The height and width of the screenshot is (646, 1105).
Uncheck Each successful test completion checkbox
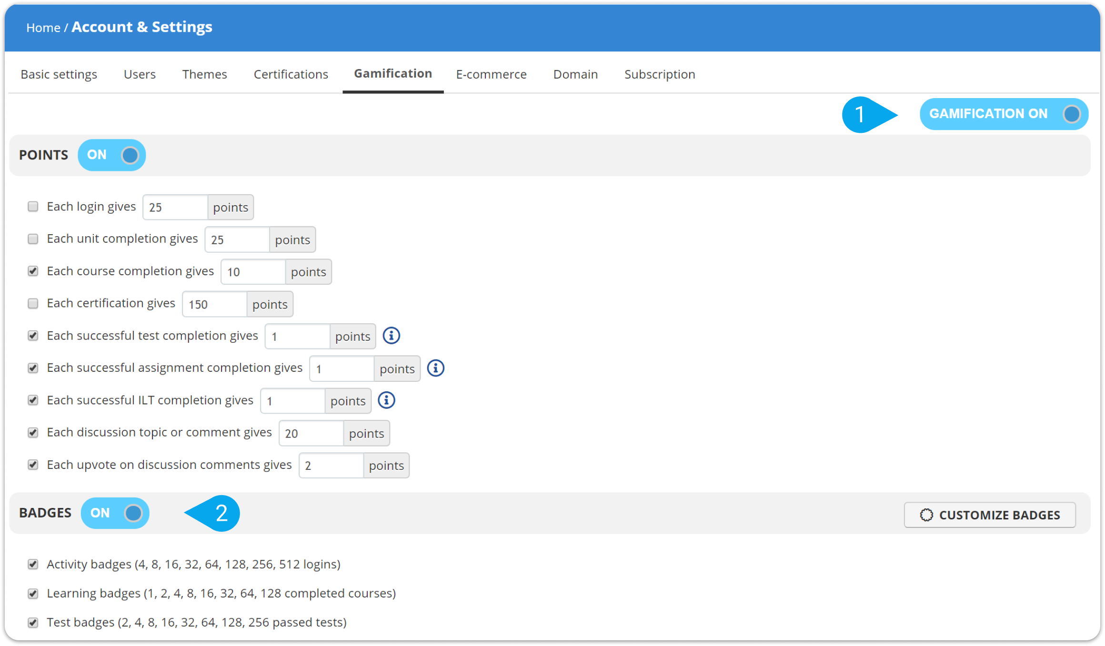tap(33, 336)
